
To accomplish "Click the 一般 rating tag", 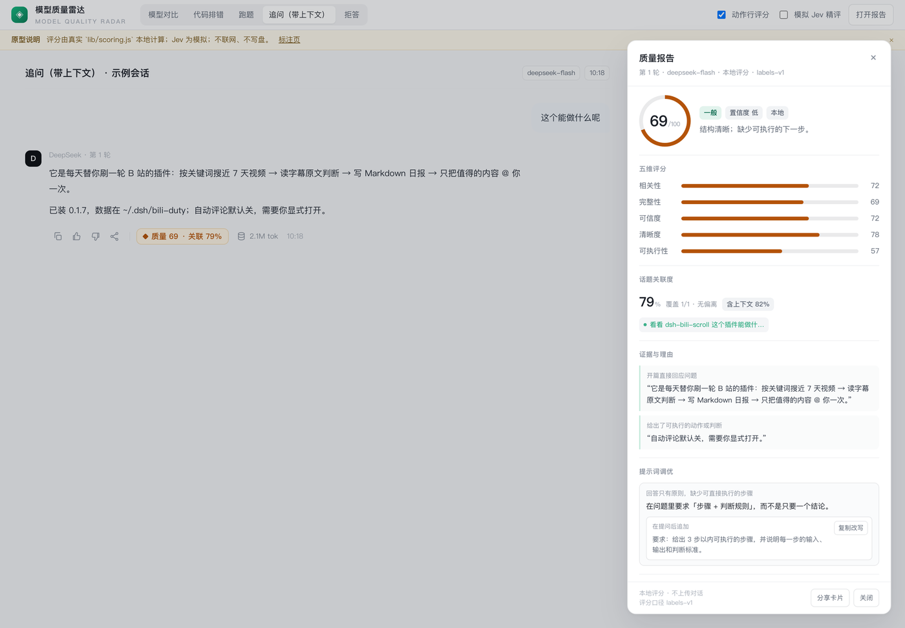I will (x=710, y=113).
